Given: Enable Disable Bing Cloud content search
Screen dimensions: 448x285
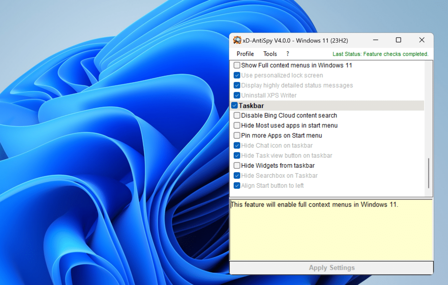Looking at the screenshot, I should 237,115.
